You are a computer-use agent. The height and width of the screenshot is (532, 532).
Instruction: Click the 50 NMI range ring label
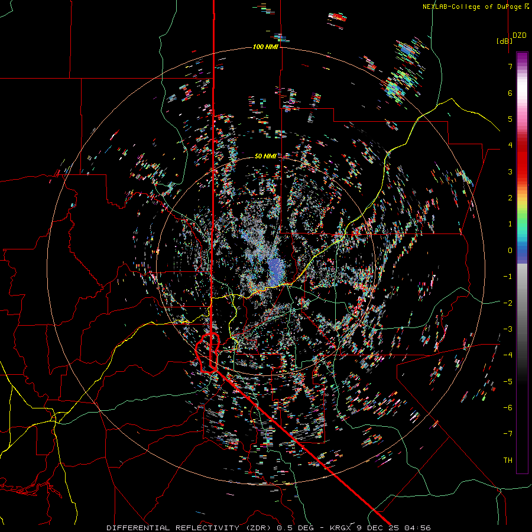(x=265, y=156)
